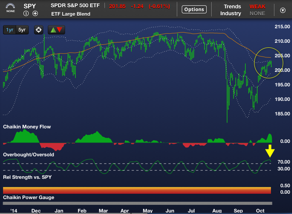Viewport: 292px width, 214px height.
Task: Click the Rel Strength vs. SPY heading
Action: 28,177
